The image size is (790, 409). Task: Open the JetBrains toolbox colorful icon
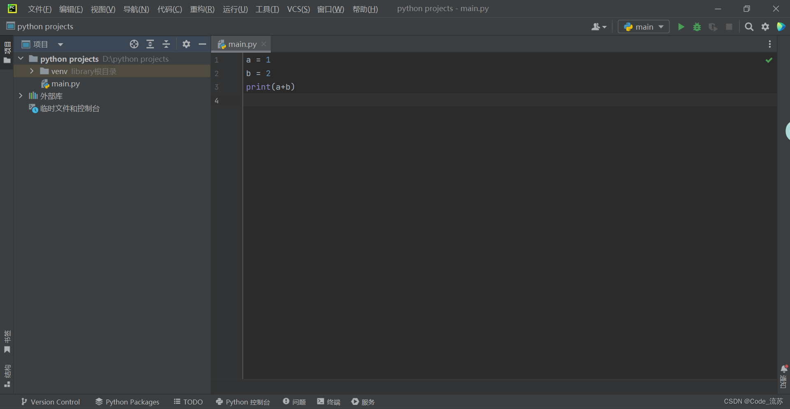click(781, 27)
